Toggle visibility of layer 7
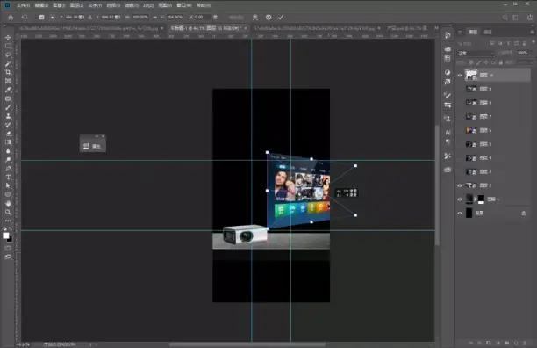This screenshot has width=537, height=348. pyautogui.click(x=460, y=117)
